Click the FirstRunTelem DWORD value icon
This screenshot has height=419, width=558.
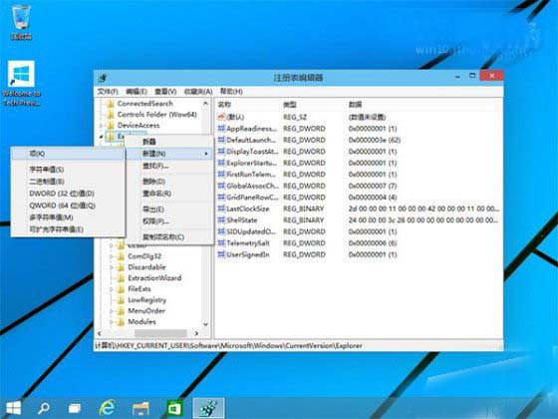221,175
